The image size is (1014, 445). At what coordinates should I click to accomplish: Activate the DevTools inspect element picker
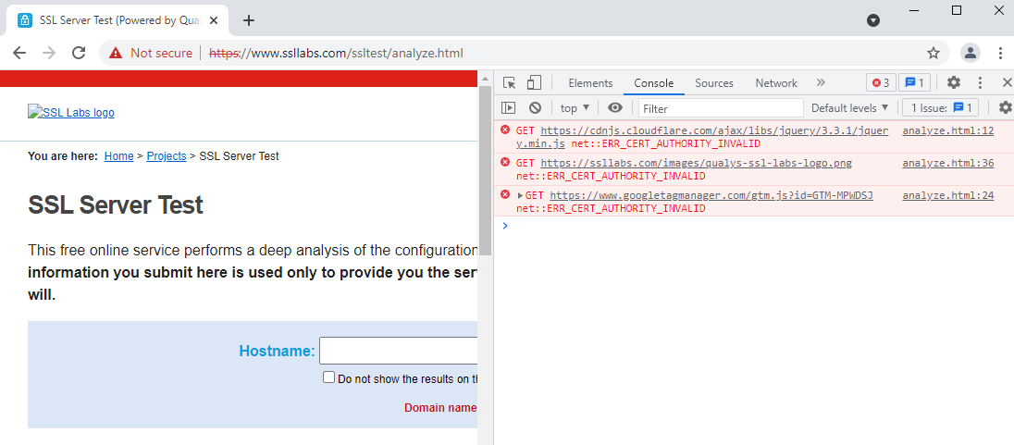[x=510, y=82]
